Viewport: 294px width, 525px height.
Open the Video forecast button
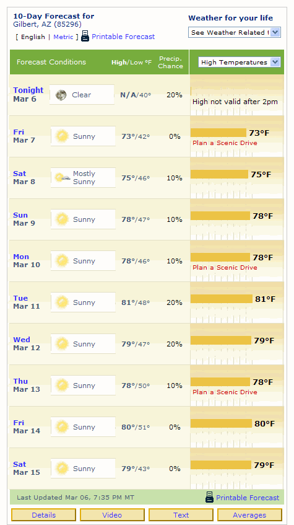click(113, 515)
